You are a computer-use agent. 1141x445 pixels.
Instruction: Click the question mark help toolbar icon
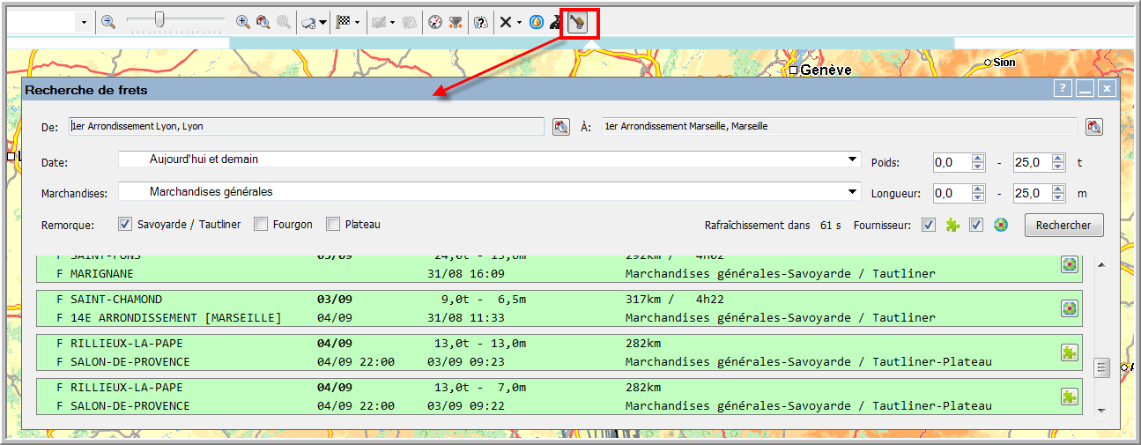tap(480, 22)
